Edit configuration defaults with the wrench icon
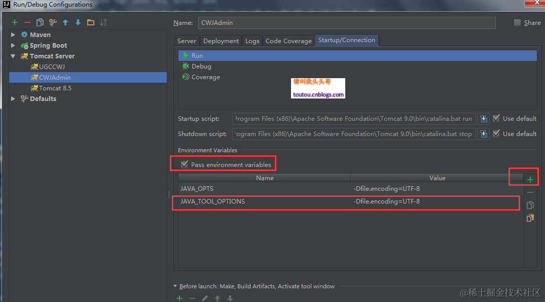 click(x=52, y=22)
